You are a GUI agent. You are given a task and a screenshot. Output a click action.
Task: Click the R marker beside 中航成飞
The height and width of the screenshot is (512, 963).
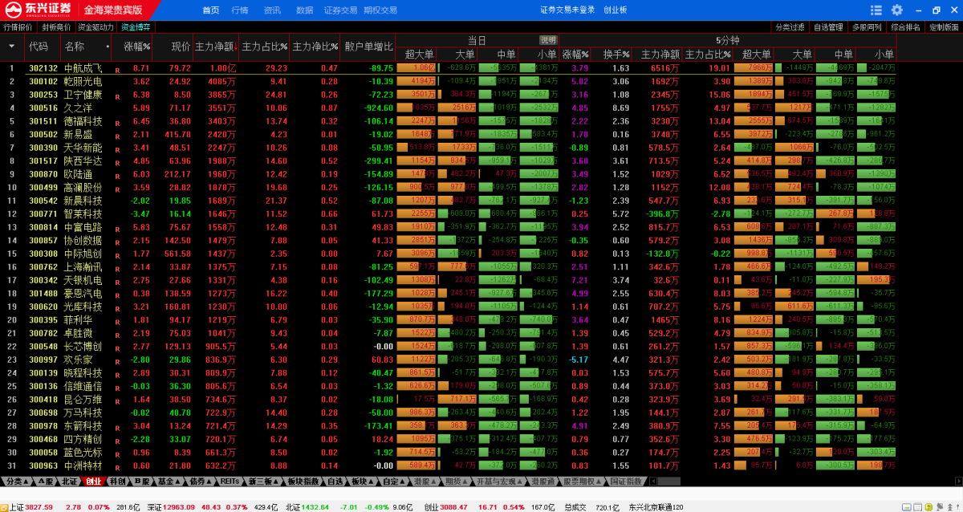pos(117,70)
